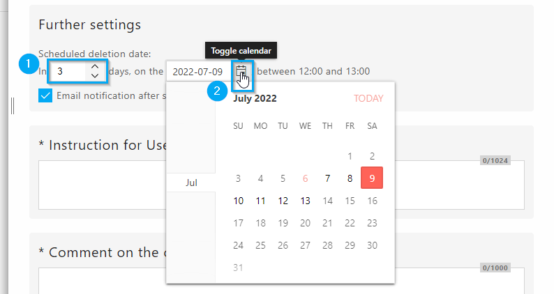Click the Comment text area
Viewport: 554px width, 294px height.
pos(102,281)
